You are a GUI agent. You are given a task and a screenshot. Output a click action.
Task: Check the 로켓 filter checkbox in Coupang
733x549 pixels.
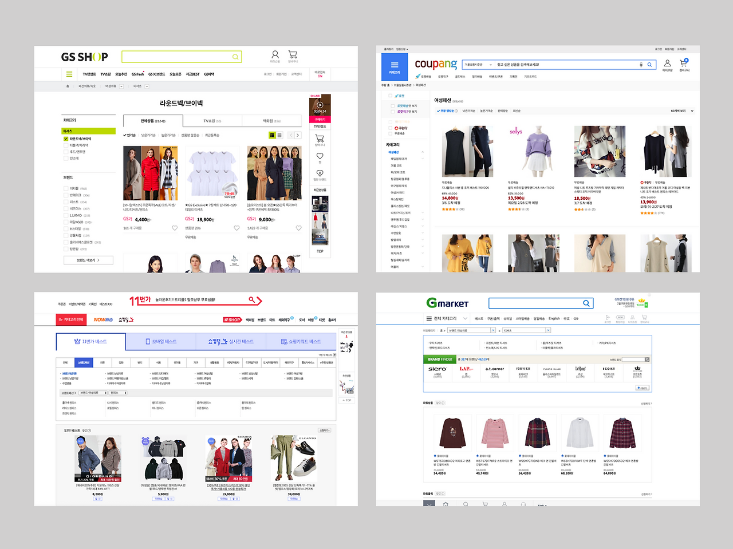point(391,96)
